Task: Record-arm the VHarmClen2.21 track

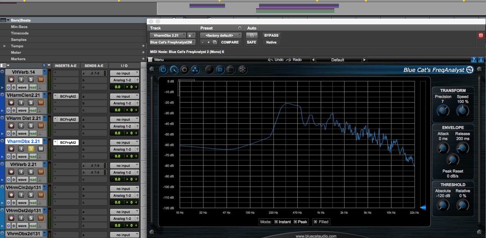Action: [x=11, y=103]
